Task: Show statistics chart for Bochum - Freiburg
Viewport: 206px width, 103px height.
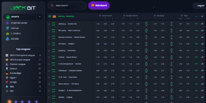Action: pyautogui.click(x=202, y=97)
